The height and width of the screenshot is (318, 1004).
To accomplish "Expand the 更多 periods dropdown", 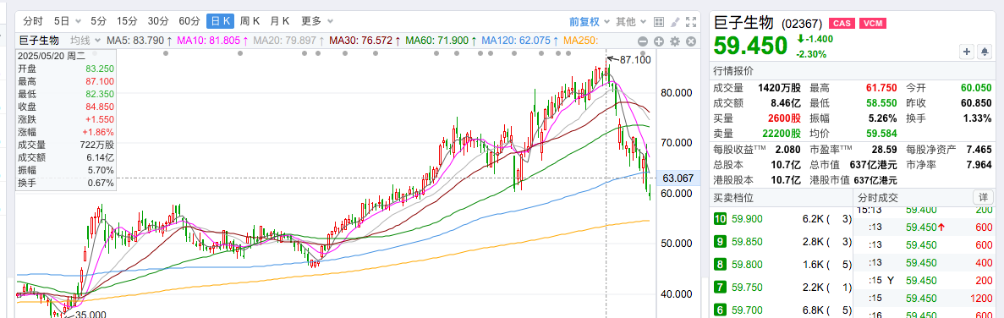I will (315, 21).
